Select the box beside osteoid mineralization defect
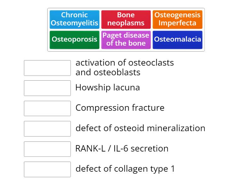This screenshot has height=189, width=252. 47,129
